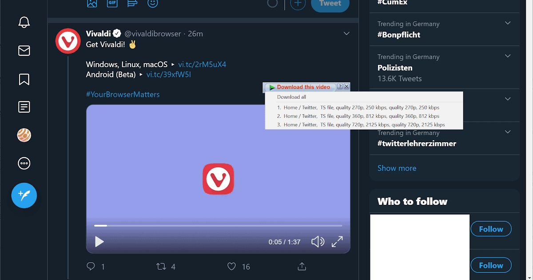
Task: Seek on the video progress bar
Action: pyautogui.click(x=218, y=226)
